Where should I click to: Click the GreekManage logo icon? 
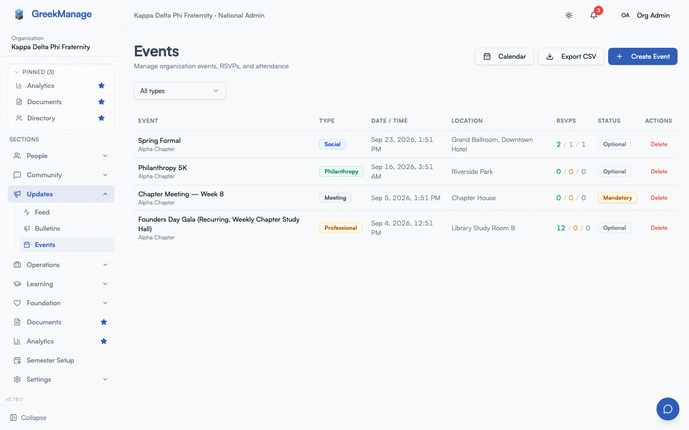click(x=19, y=14)
